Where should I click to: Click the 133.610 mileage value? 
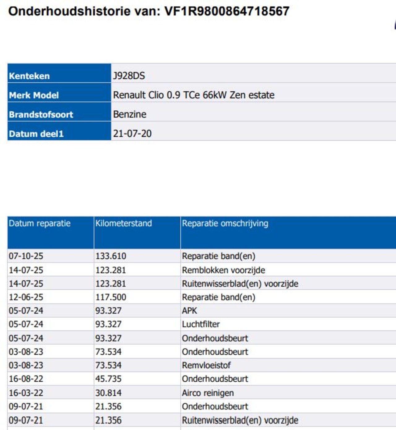point(111,256)
